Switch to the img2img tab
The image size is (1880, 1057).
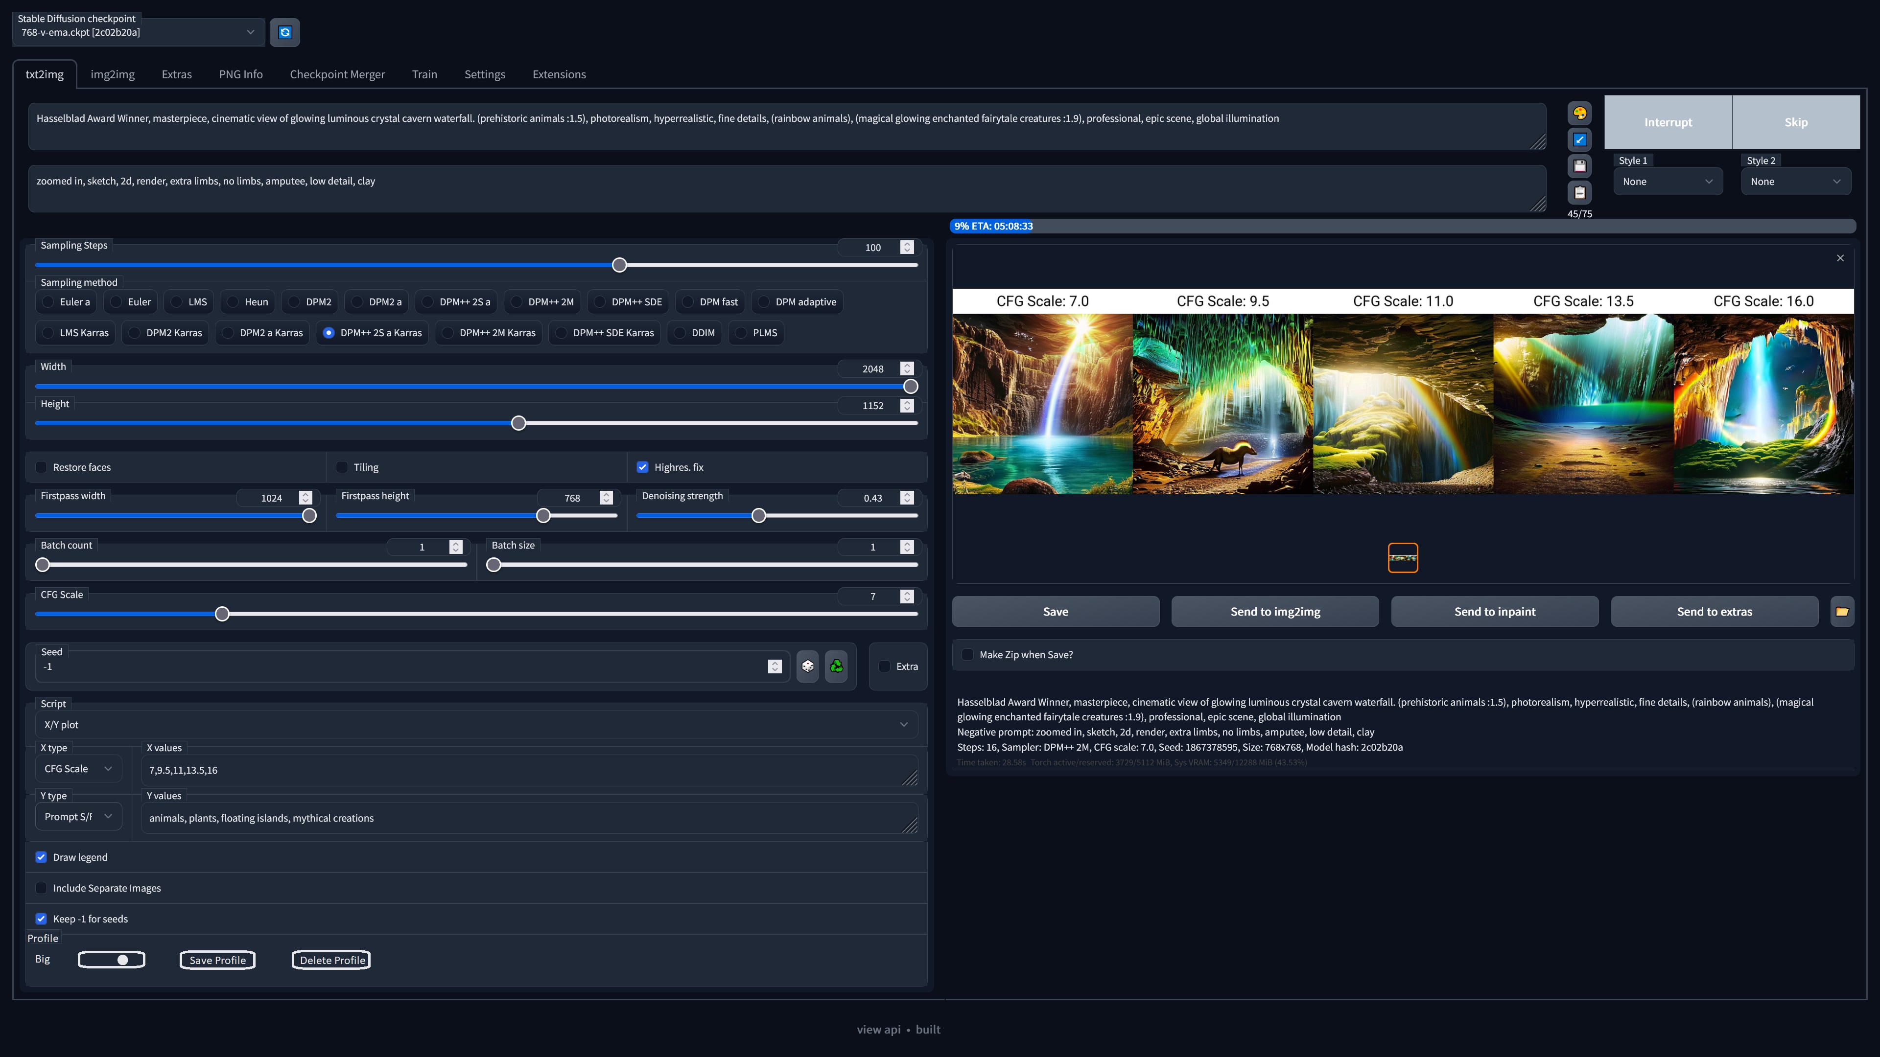(113, 74)
